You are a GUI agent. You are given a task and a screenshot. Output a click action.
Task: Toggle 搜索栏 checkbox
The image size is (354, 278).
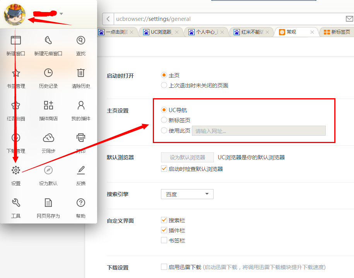(164, 220)
